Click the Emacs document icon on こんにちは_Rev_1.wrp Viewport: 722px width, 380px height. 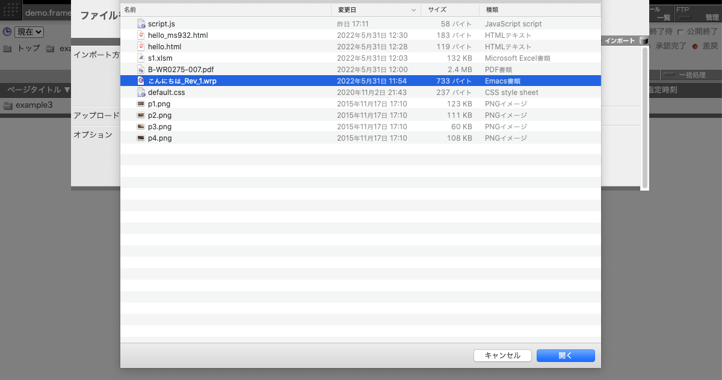click(141, 81)
